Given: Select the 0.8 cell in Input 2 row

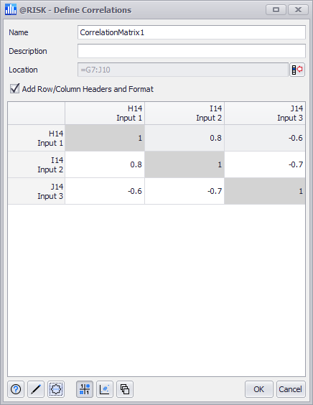Looking at the screenshot, I should (105, 164).
